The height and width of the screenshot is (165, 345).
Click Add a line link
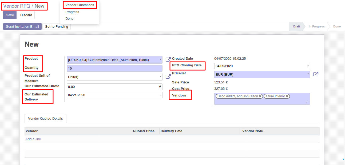click(x=33, y=139)
